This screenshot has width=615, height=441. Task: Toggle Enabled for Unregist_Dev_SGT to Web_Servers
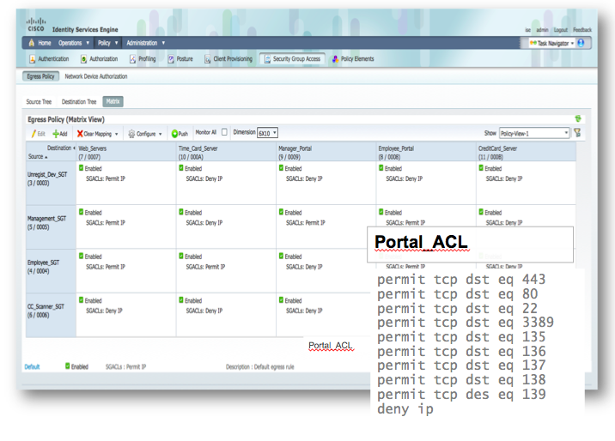[82, 168]
